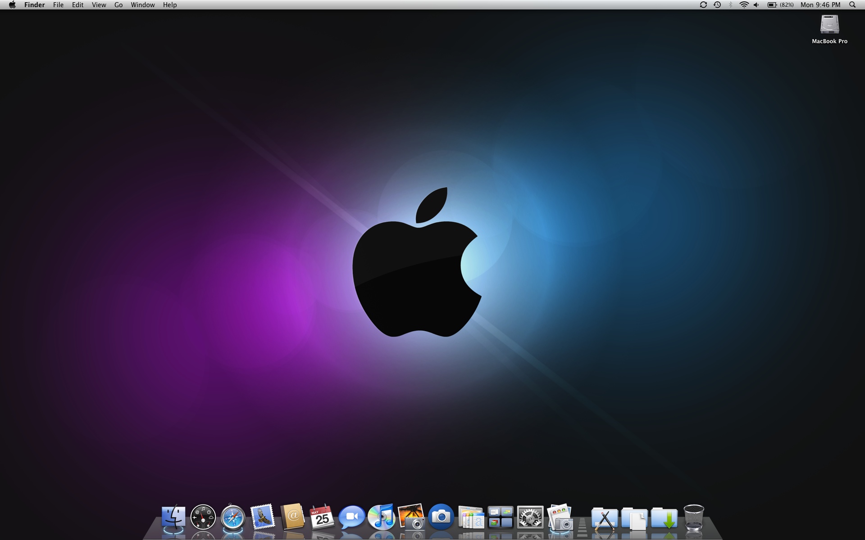Open the Window menu
Viewport: 865px width, 540px height.
pyautogui.click(x=143, y=5)
